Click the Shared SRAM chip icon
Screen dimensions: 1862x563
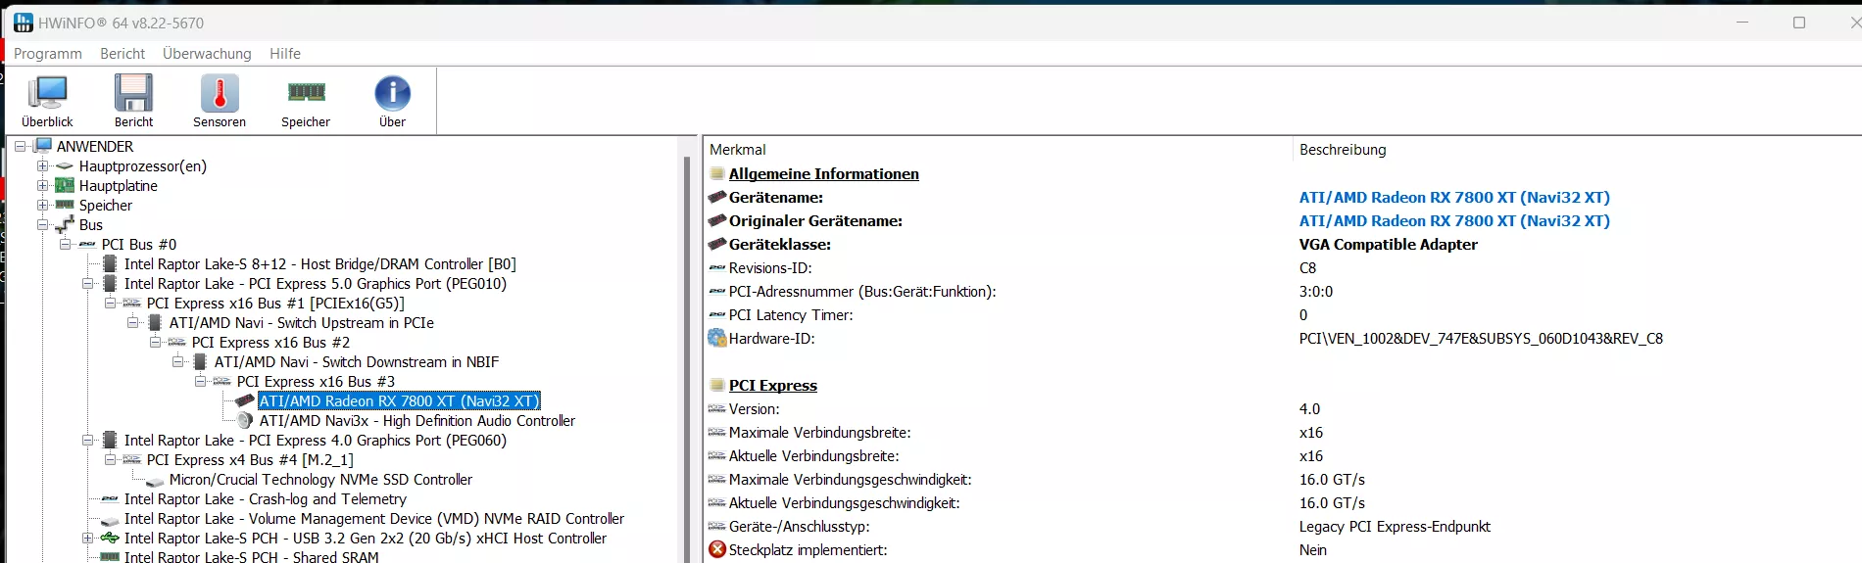pyautogui.click(x=110, y=557)
